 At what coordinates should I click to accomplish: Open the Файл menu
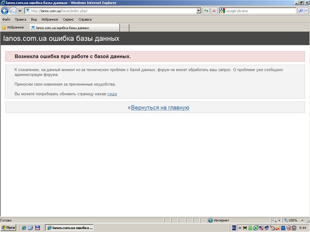(6, 19)
